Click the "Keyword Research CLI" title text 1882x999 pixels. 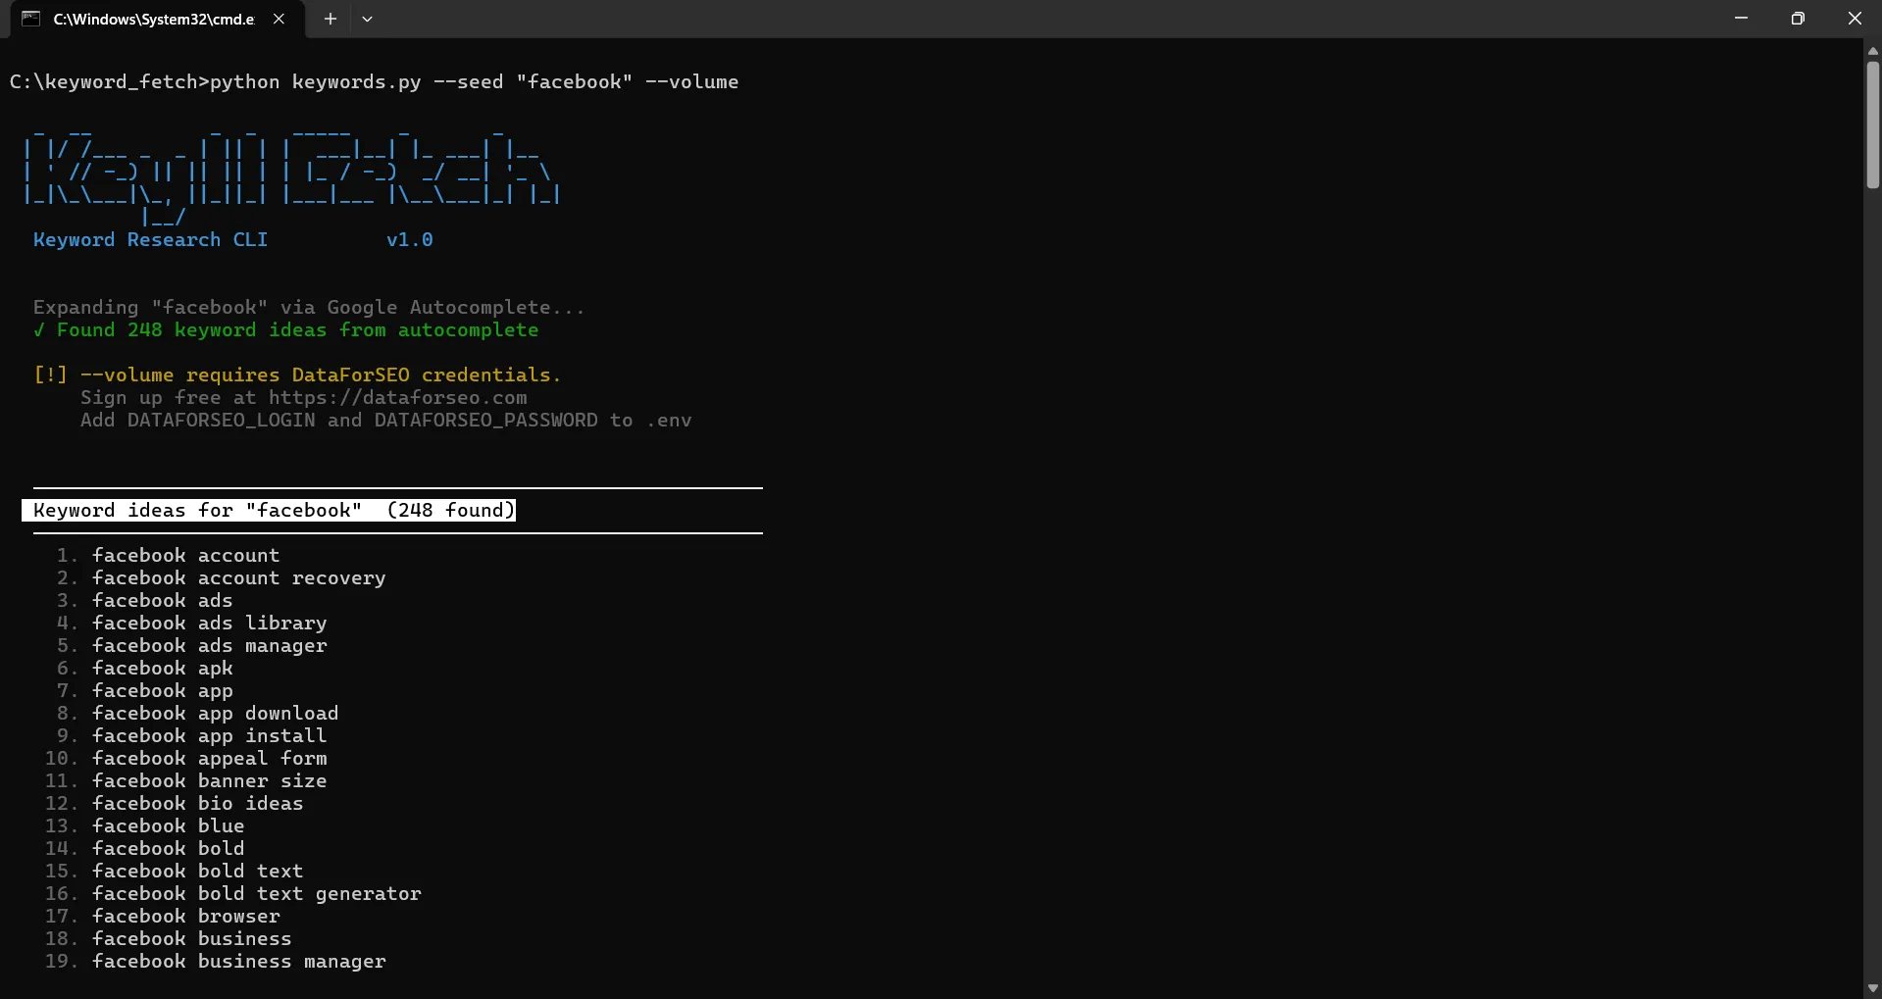[150, 239]
